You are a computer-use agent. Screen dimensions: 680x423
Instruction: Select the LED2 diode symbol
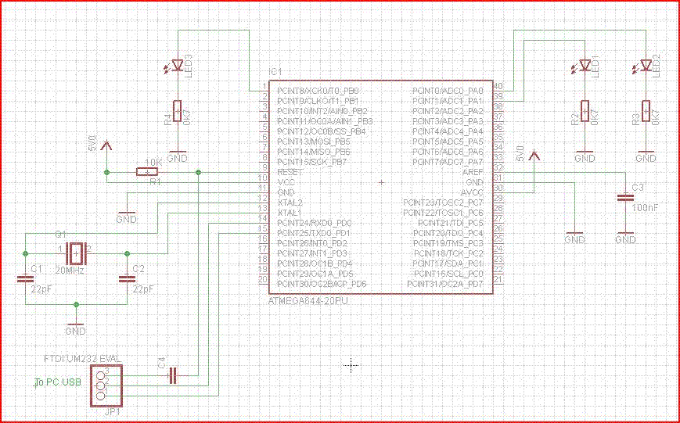[x=646, y=66]
